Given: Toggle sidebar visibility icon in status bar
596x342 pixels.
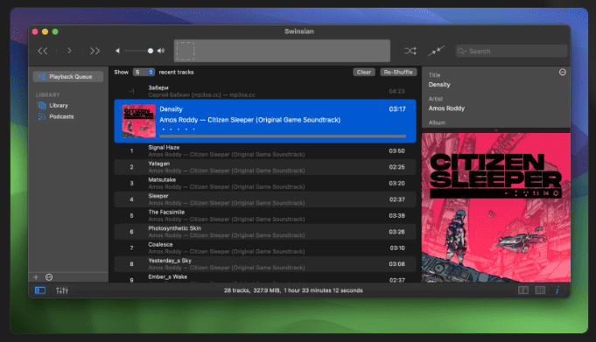Looking at the screenshot, I should [x=40, y=290].
